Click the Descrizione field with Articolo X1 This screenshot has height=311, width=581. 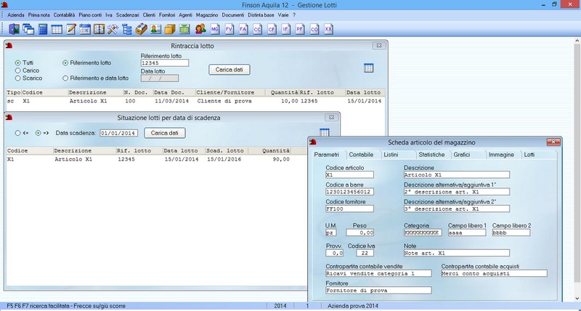(457, 174)
